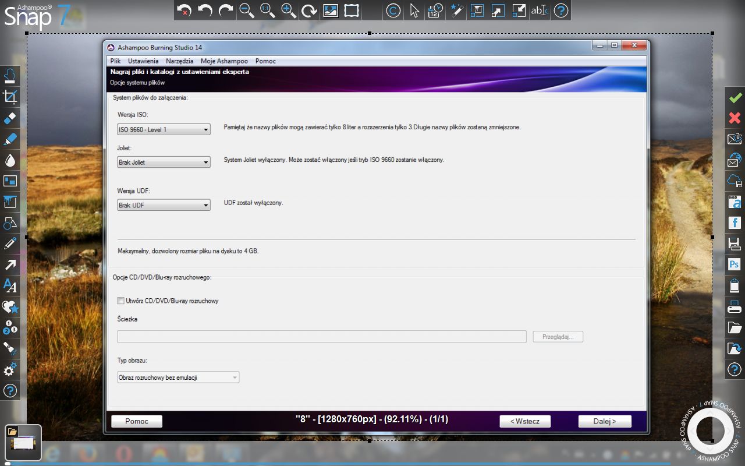Zoom in with the plus magnifier

[289, 10]
